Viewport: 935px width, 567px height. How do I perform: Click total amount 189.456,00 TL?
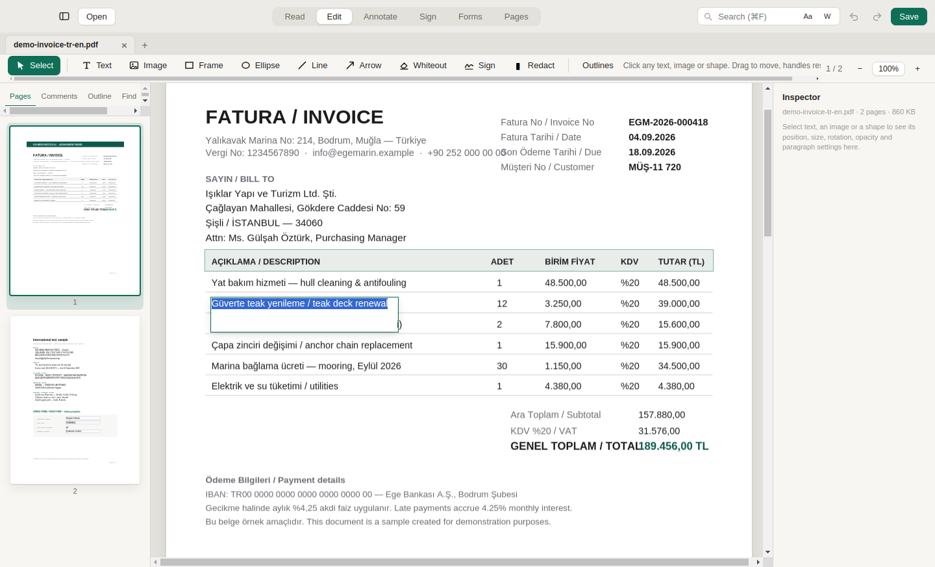point(673,446)
